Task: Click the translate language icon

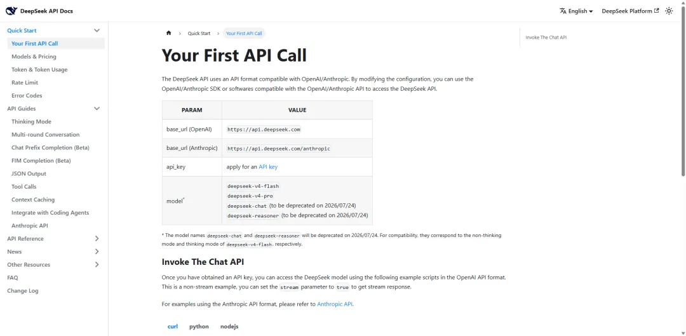Action: click(563, 11)
